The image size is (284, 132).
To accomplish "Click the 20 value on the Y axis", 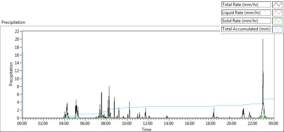I will point(17,39).
